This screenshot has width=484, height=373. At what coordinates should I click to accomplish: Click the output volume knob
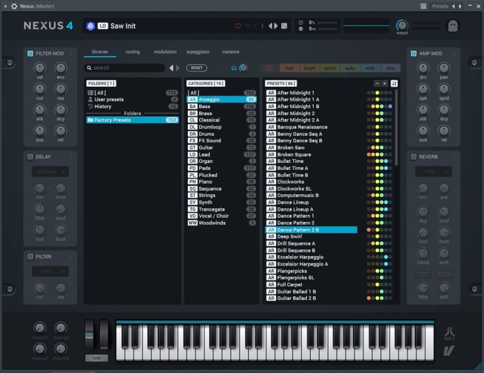401,25
